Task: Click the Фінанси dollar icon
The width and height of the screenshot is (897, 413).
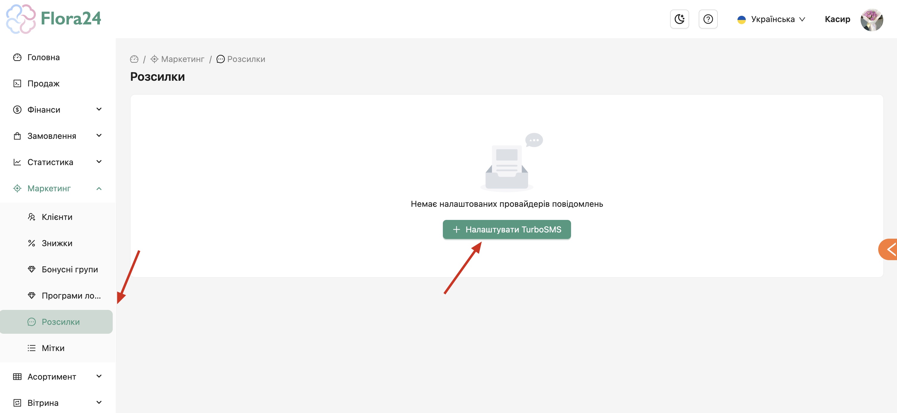Action: pos(17,110)
